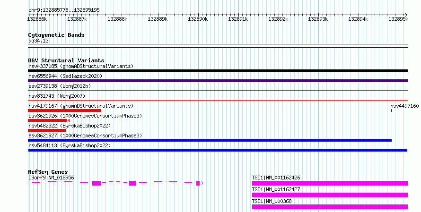Click the nsv4179167 gnomADStructuralVariants label
This screenshot has width=421, height=212.
tap(81, 106)
